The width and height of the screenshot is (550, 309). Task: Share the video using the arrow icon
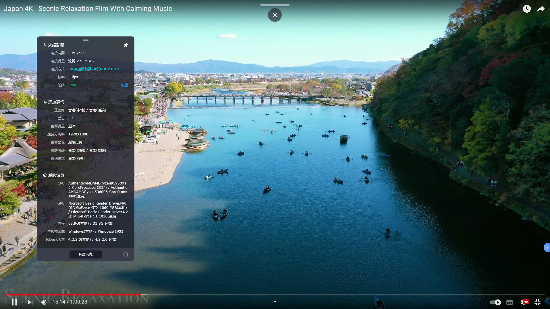point(541,9)
